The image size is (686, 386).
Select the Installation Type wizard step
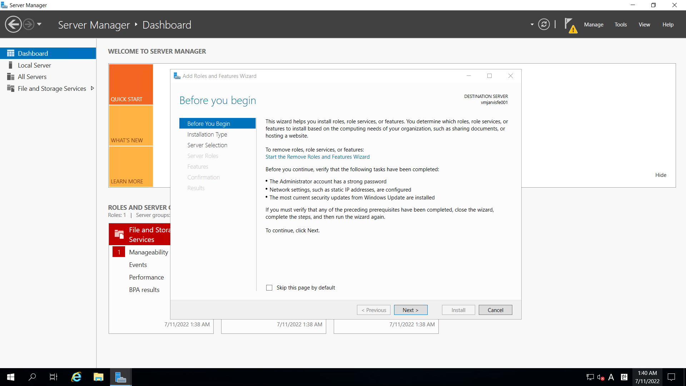(207, 134)
